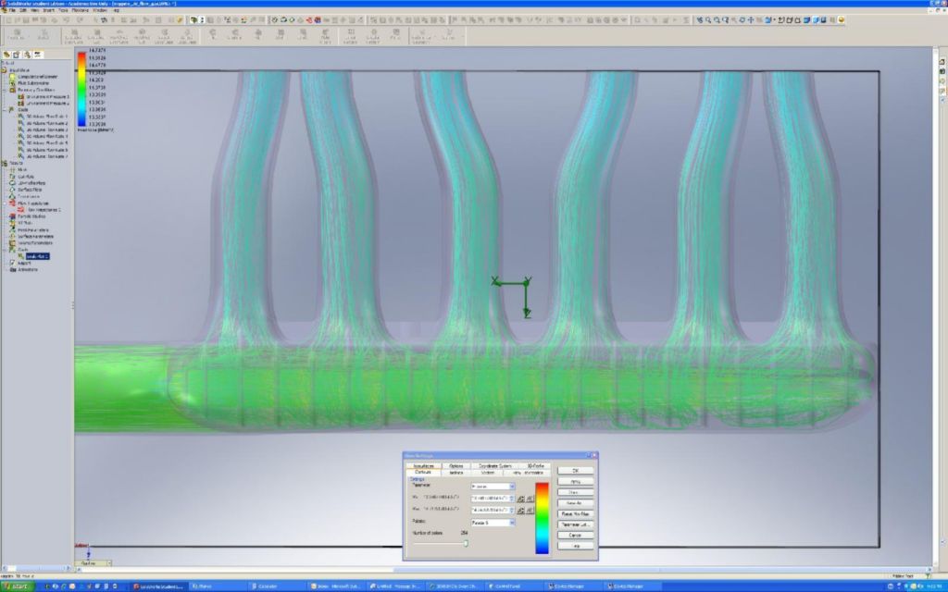Open the Palette dropdown list

pos(511,523)
